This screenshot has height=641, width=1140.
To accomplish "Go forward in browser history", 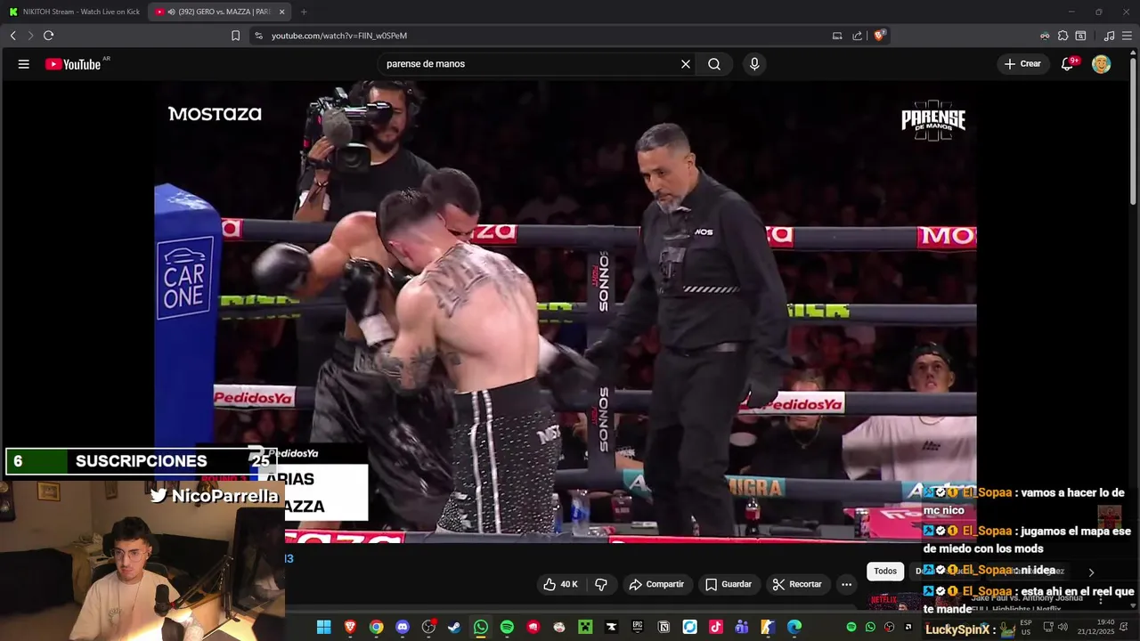I will (30, 36).
